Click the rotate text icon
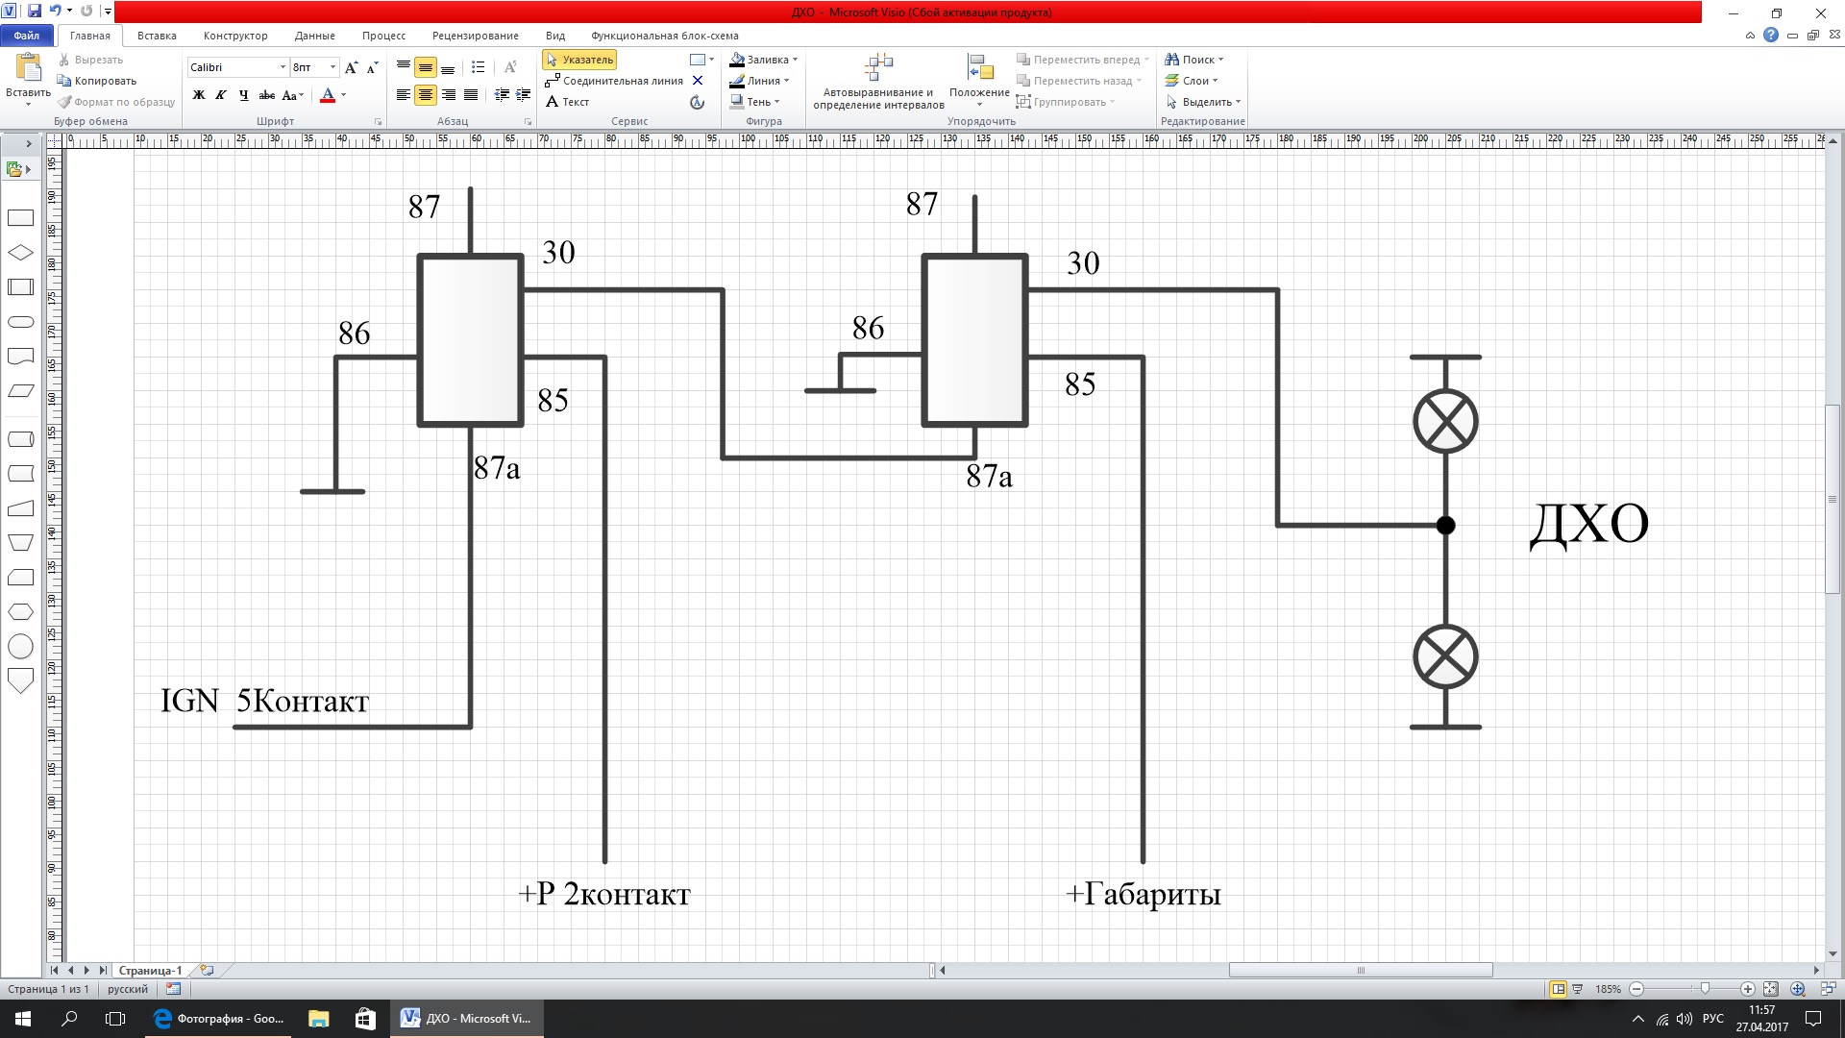Image resolution: width=1845 pixels, height=1038 pixels. (511, 67)
